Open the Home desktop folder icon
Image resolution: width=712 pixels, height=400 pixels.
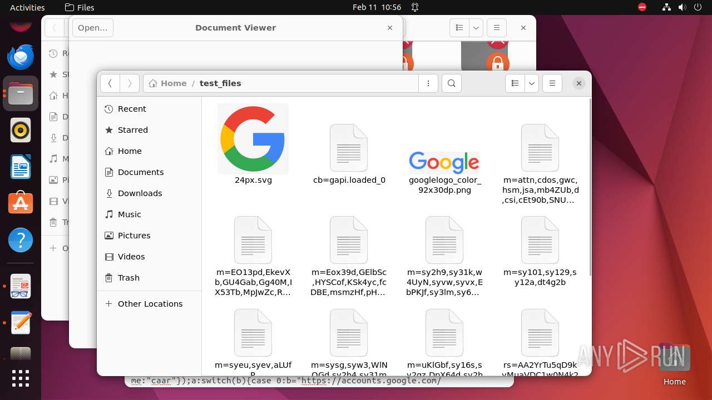click(674, 364)
